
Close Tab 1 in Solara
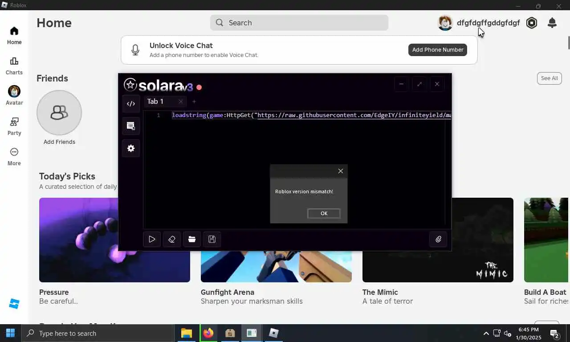coord(180,102)
